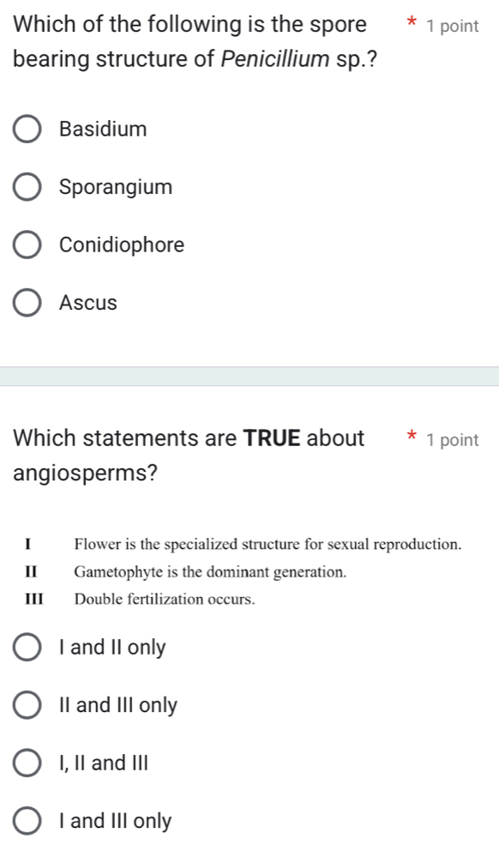This screenshot has height=851, width=499.
Task: Click the Basidium option label text
Action: (103, 128)
